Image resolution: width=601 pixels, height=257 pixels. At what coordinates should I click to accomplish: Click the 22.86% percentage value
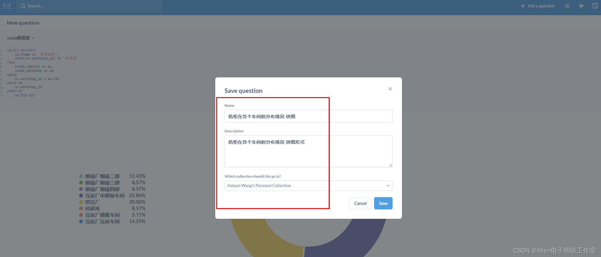pyautogui.click(x=137, y=196)
